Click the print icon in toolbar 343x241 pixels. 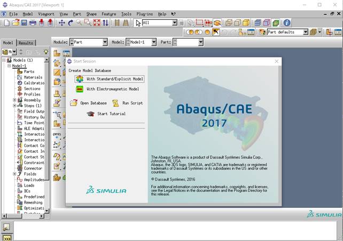[x=33, y=23]
